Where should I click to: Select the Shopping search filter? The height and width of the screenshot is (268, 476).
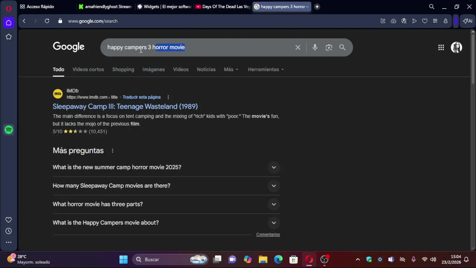coord(123,70)
